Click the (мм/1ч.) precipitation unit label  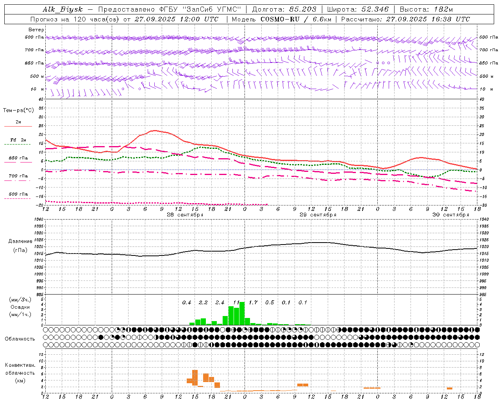coord(20,314)
